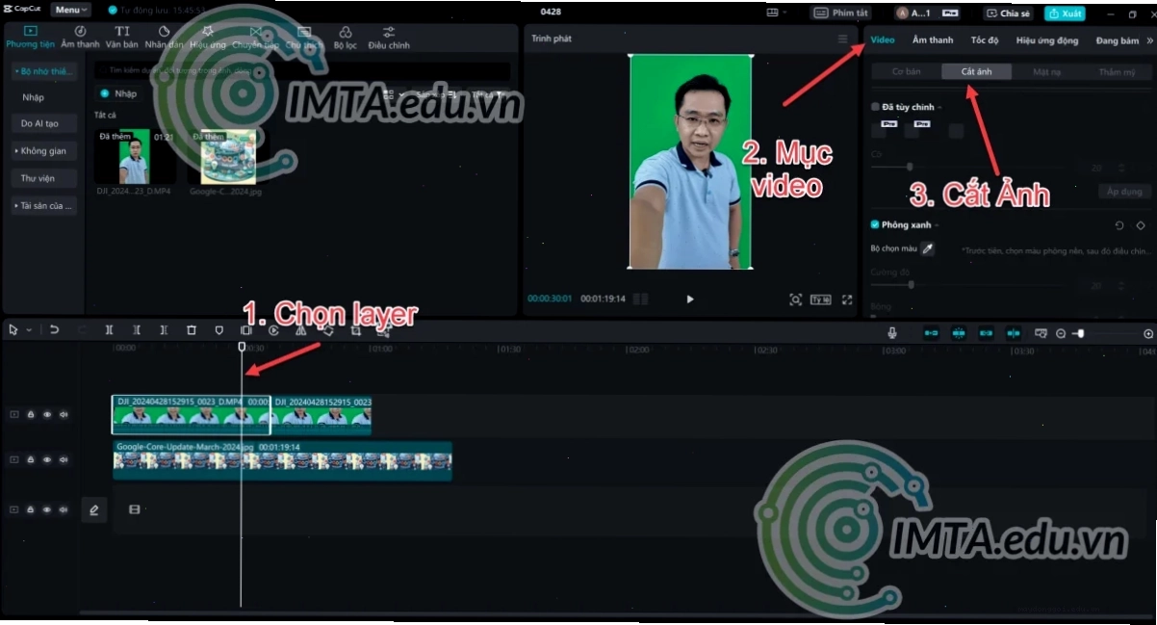
Task: Delete the selected clip with trash icon
Action: [x=192, y=330]
